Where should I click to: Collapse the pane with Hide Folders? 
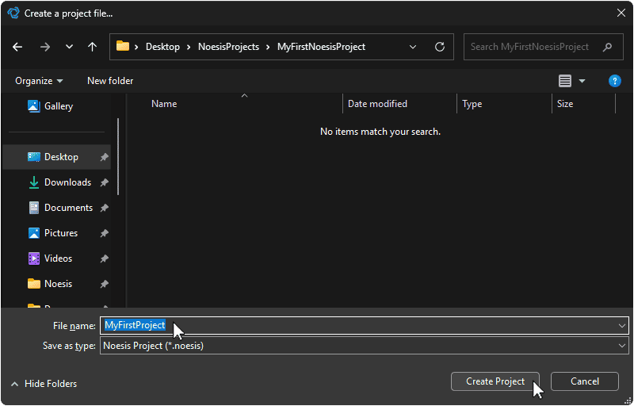tap(44, 384)
